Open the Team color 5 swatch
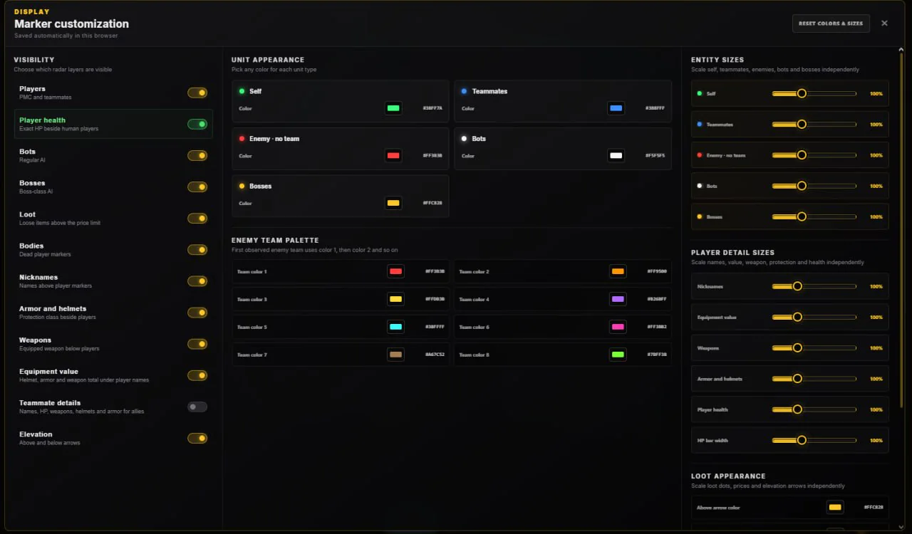This screenshot has height=534, width=912. tap(395, 327)
